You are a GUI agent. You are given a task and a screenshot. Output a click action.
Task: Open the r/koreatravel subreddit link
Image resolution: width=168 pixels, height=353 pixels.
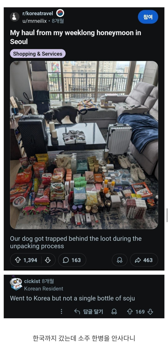tap(38, 13)
